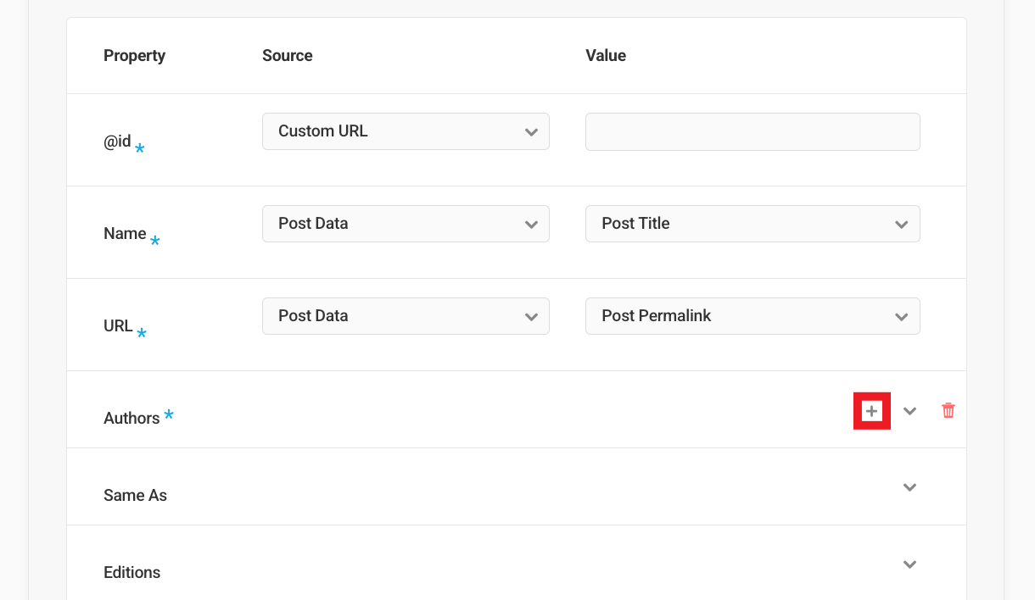Viewport: 1035px width, 600px height.
Task: Click the chevron inside Post Title selector
Action: pos(902,224)
